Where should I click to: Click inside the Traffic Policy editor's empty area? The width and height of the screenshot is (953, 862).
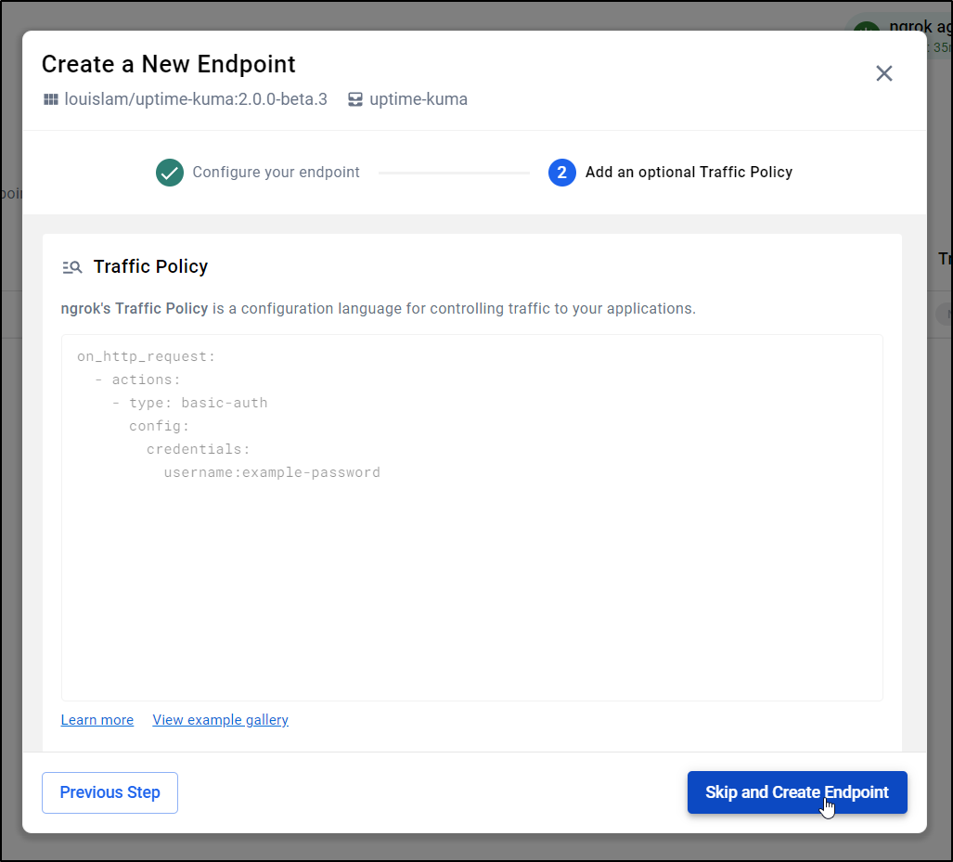[x=471, y=594]
